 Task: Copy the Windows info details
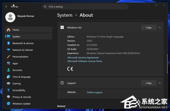(149, 27)
